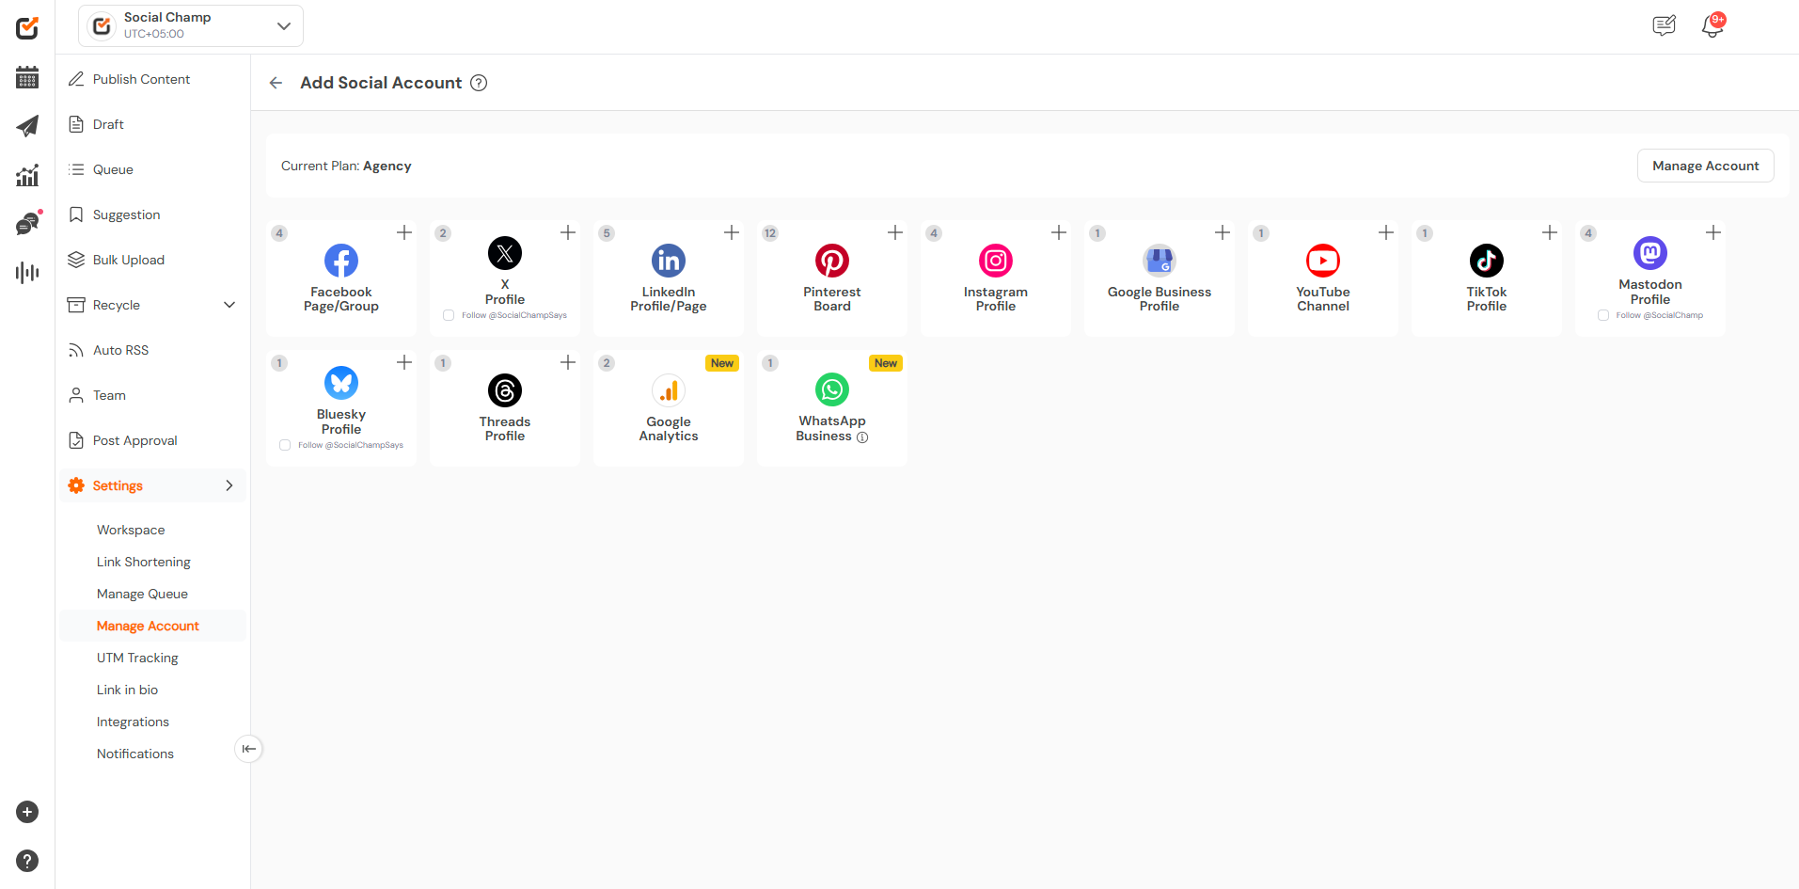Click the Social Champ logo at top-left
This screenshot has width=1799, height=889.
27,27
